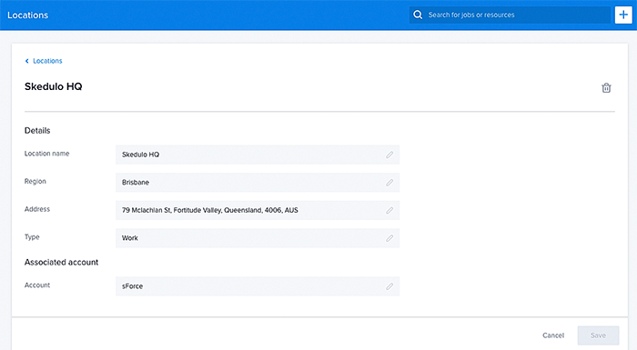Edit the Skedulo HQ location name field
Screen dimensions: 637x350
tap(258, 155)
